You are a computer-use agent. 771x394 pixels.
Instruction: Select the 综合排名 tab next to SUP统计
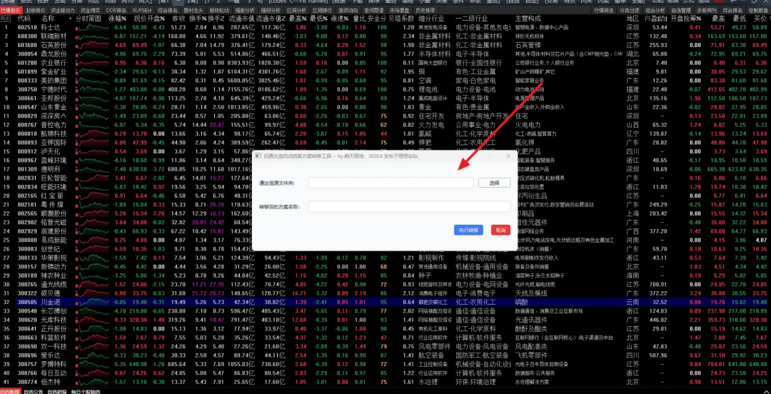(x=168, y=10)
